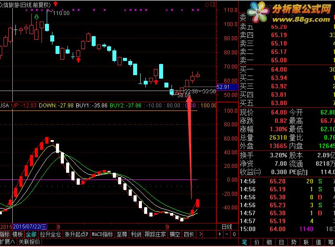Click the 净资 value 7.00

[281, 163]
